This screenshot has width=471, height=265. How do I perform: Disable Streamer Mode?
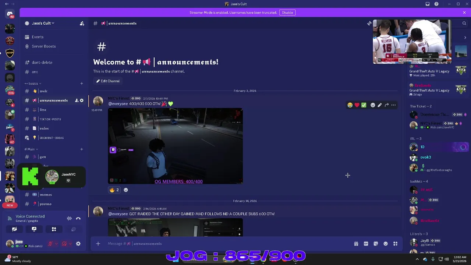[x=287, y=13]
